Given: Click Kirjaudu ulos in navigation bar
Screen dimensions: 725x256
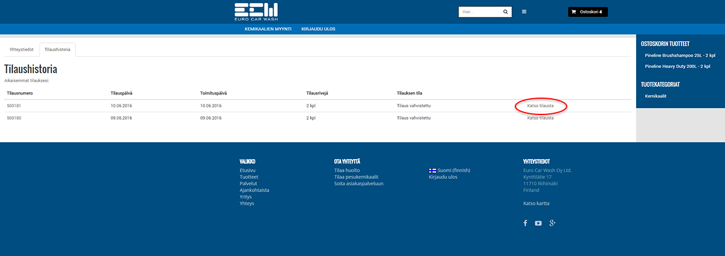Looking at the screenshot, I should [318, 29].
